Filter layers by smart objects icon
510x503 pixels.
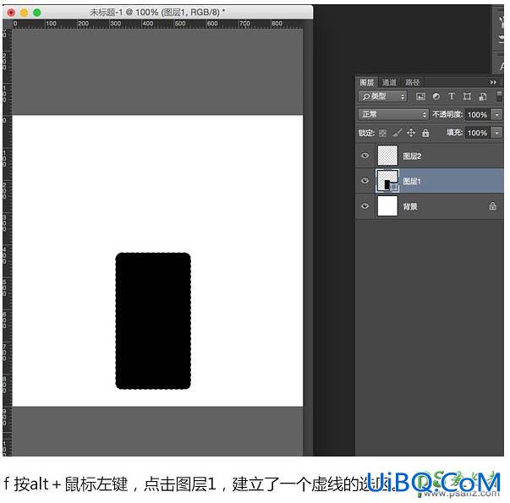pyautogui.click(x=483, y=96)
